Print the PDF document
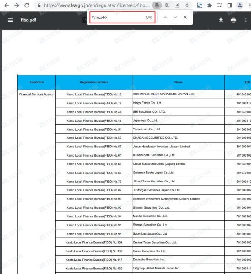This screenshot has width=251, height=274. (x=233, y=20)
